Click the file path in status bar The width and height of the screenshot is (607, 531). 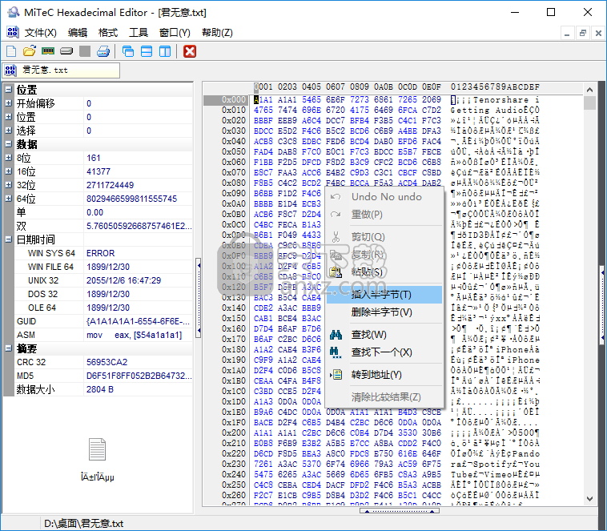pyautogui.click(x=83, y=524)
